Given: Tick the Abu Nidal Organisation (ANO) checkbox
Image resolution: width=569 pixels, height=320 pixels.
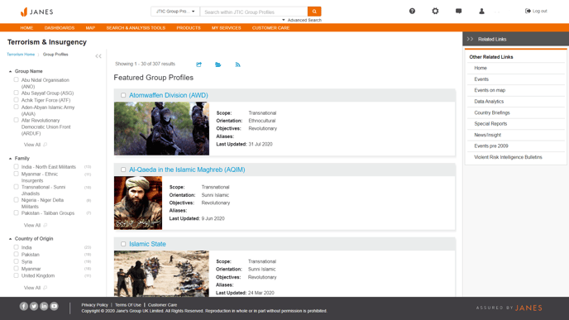Looking at the screenshot, I should (16, 79).
